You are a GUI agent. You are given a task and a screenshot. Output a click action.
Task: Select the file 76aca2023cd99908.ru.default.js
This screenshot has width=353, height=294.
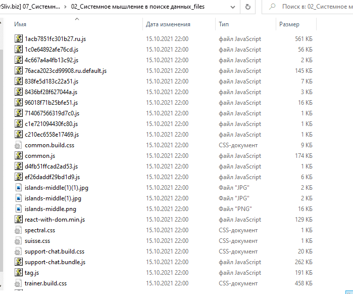point(66,71)
